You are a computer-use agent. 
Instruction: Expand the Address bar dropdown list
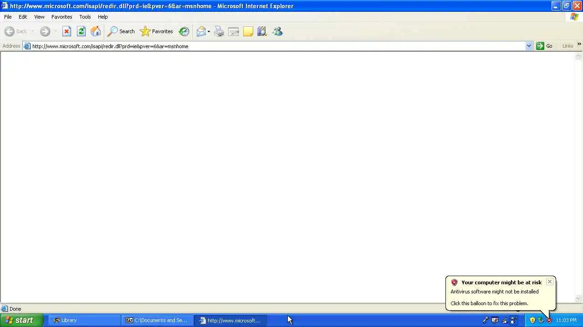529,46
